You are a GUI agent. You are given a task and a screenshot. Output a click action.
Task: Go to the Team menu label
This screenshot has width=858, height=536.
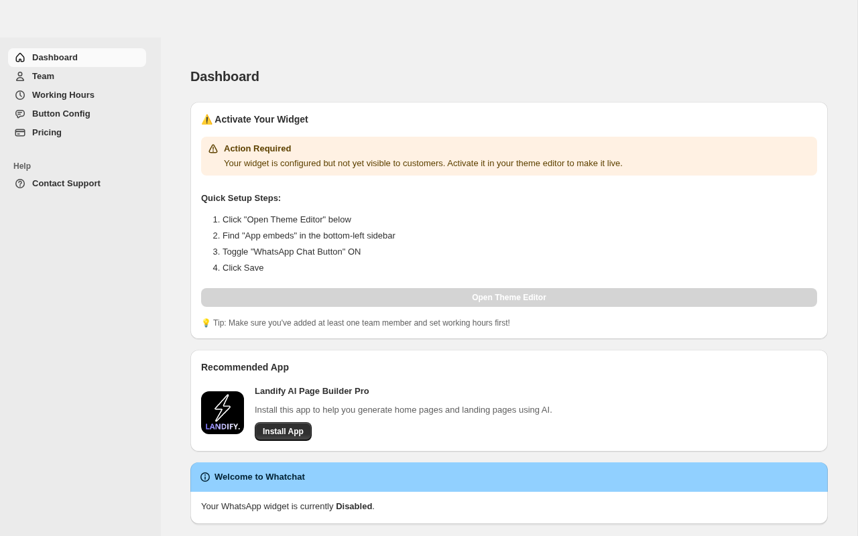coord(43,76)
